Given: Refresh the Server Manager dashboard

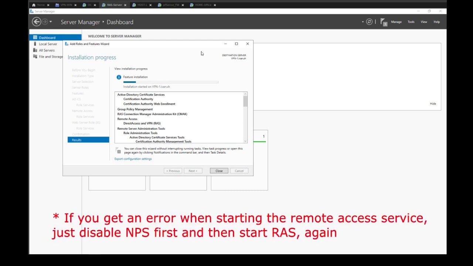Looking at the screenshot, I should [369, 22].
